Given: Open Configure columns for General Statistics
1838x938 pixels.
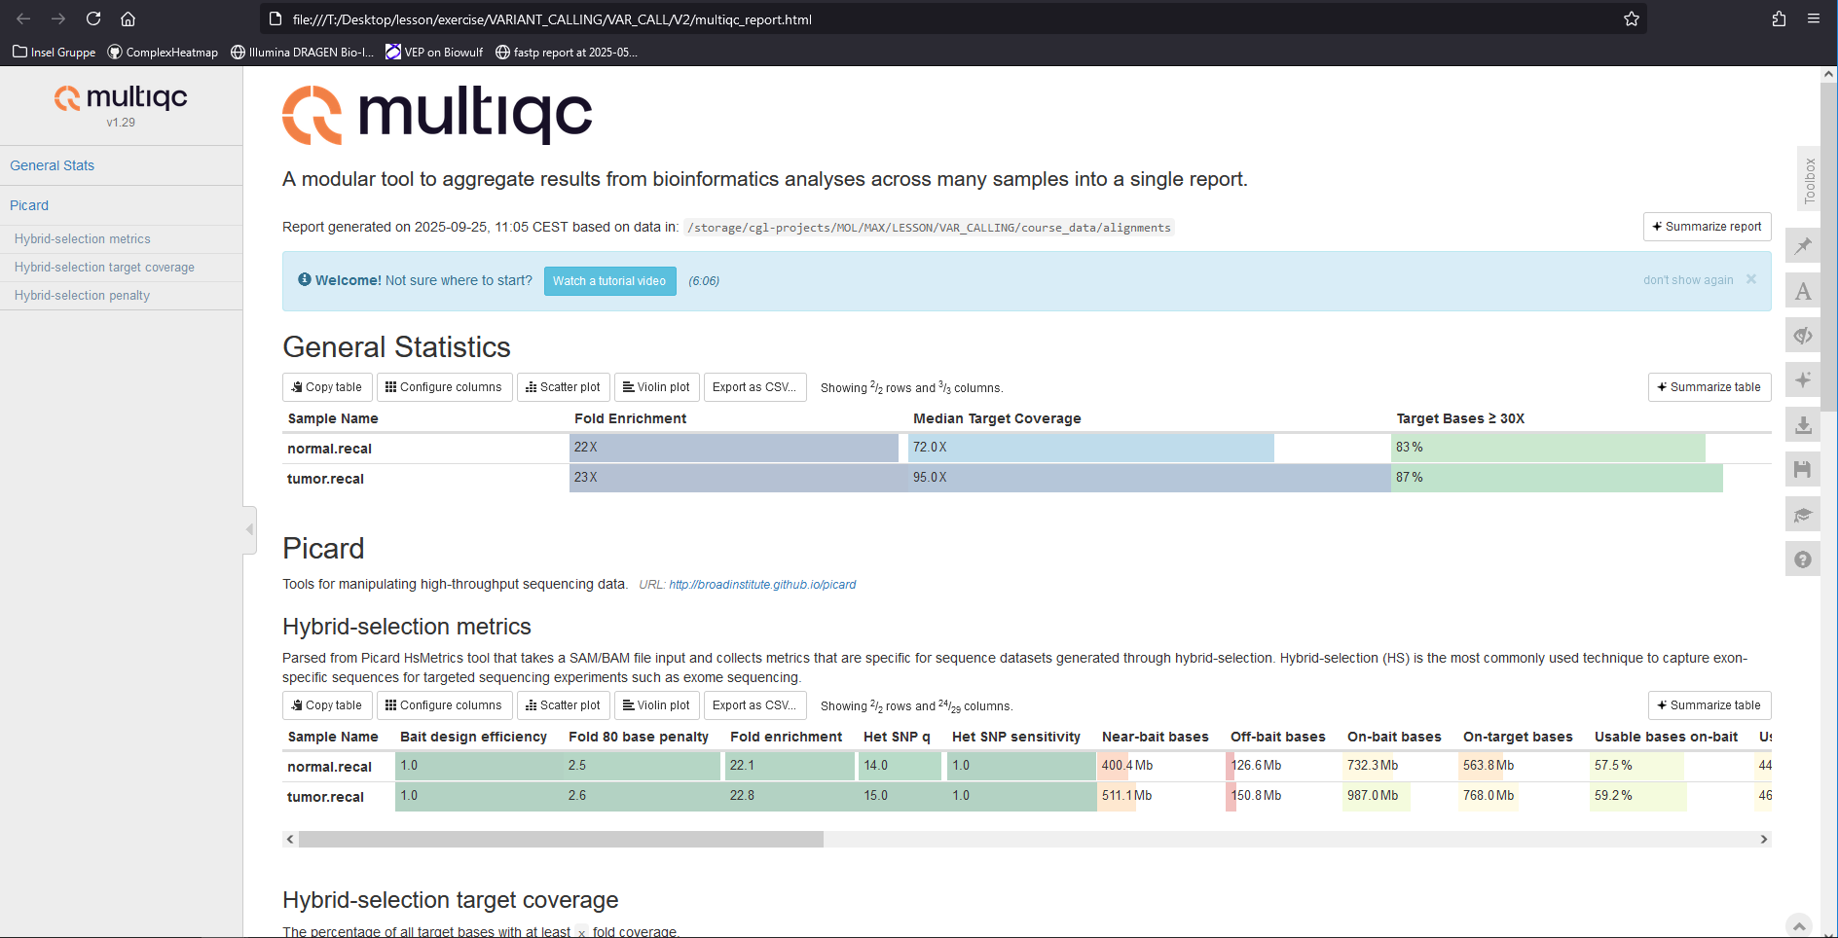Looking at the screenshot, I should (x=444, y=387).
